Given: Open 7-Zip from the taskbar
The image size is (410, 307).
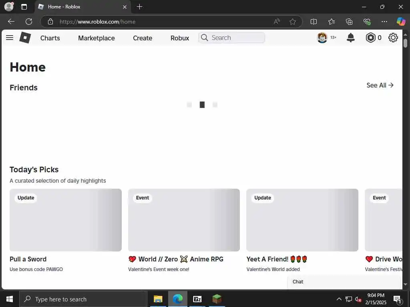Looking at the screenshot, I should pos(197,299).
